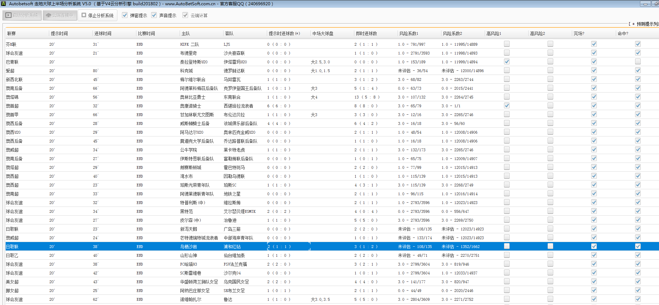659x305 pixels.
Task: Click the Autobetsoft app logo in title bar
Action: [4, 4]
